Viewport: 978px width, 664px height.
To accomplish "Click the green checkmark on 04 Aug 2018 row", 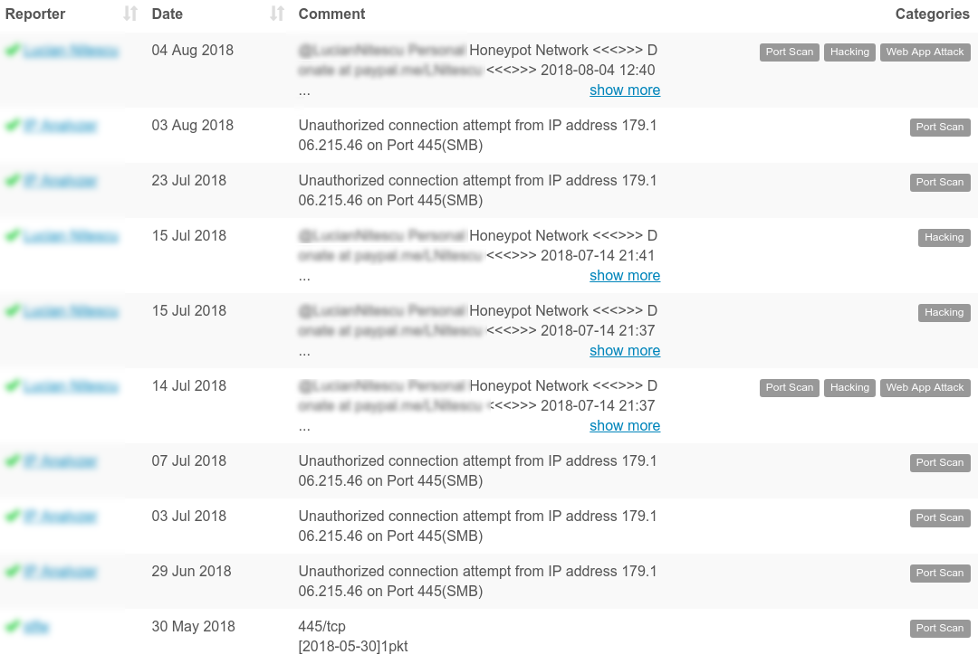I will click(x=13, y=51).
